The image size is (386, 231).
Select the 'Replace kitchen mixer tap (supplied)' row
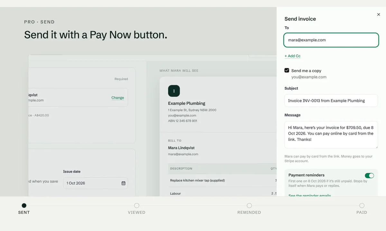[222, 180]
